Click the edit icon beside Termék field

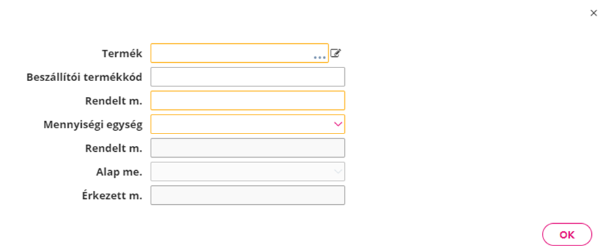(336, 53)
